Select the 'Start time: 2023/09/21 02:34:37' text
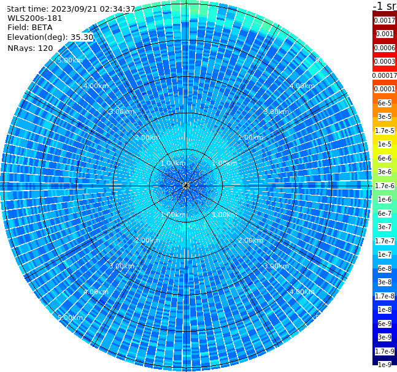397x372 pixels. [x=71, y=9]
